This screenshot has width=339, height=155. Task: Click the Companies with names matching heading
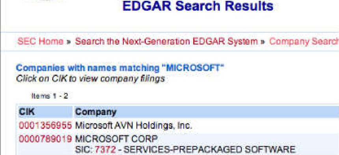120,68
